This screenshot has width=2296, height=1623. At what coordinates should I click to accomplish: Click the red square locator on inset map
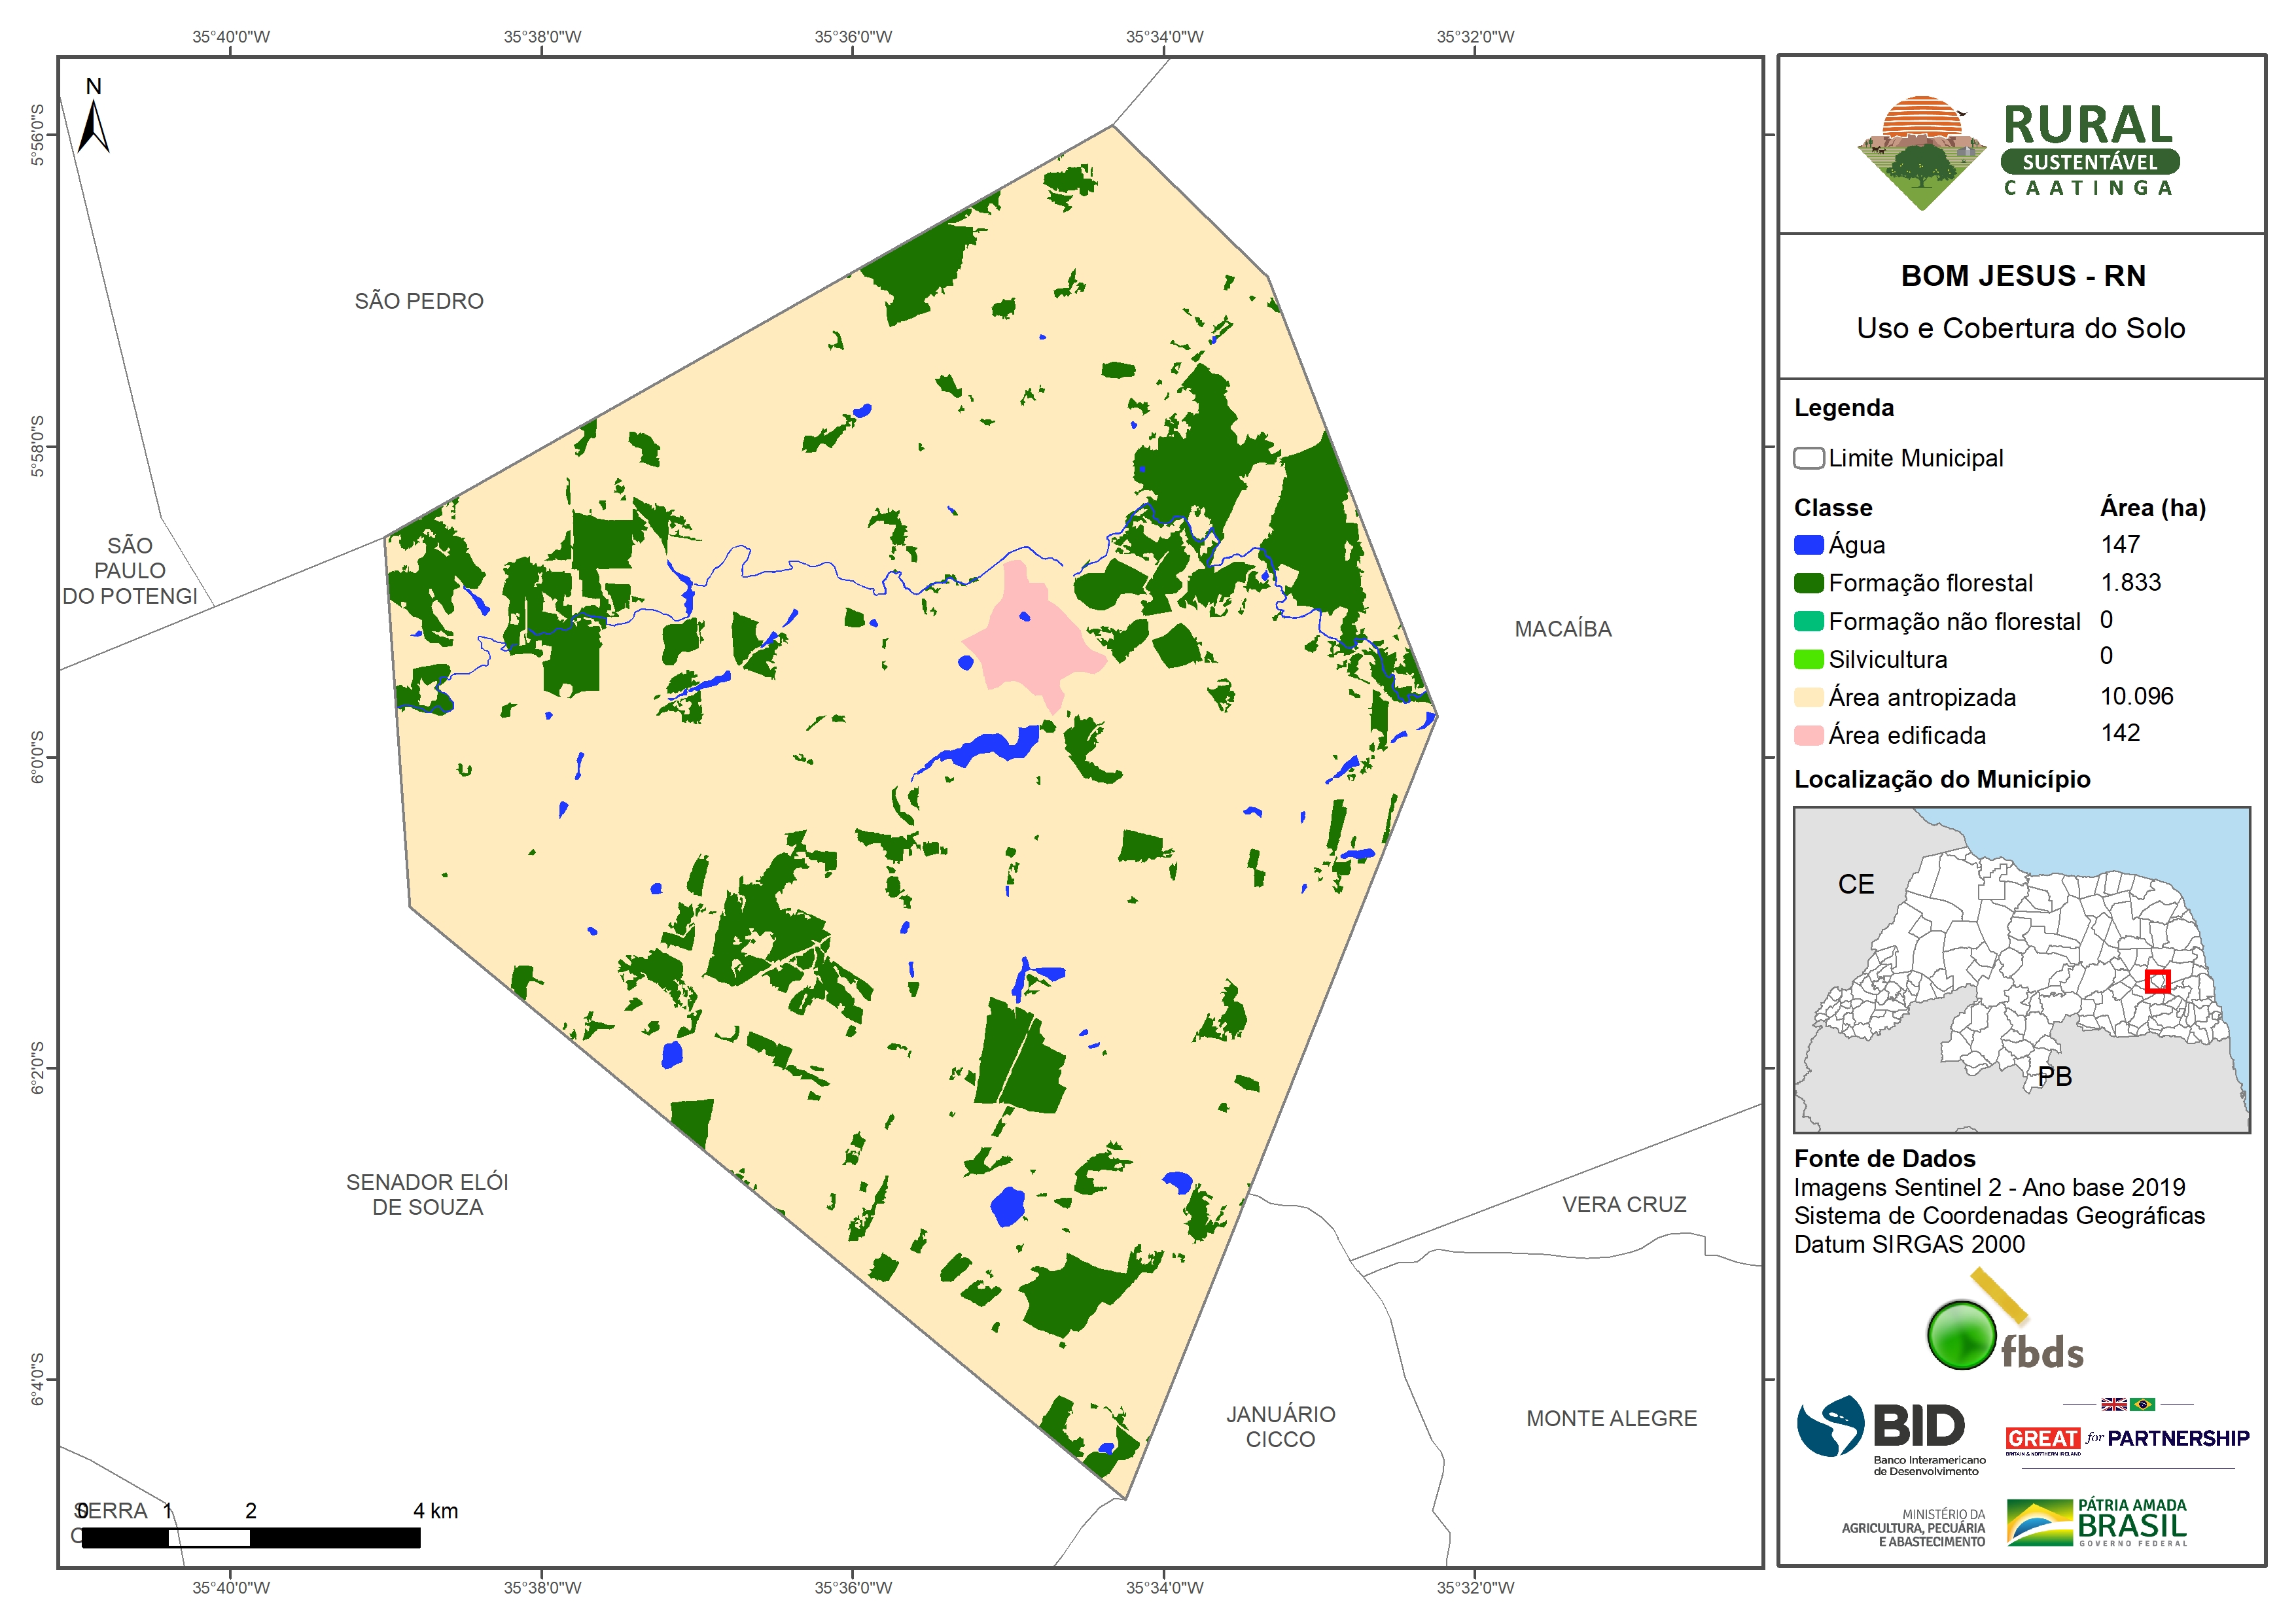tap(2157, 981)
